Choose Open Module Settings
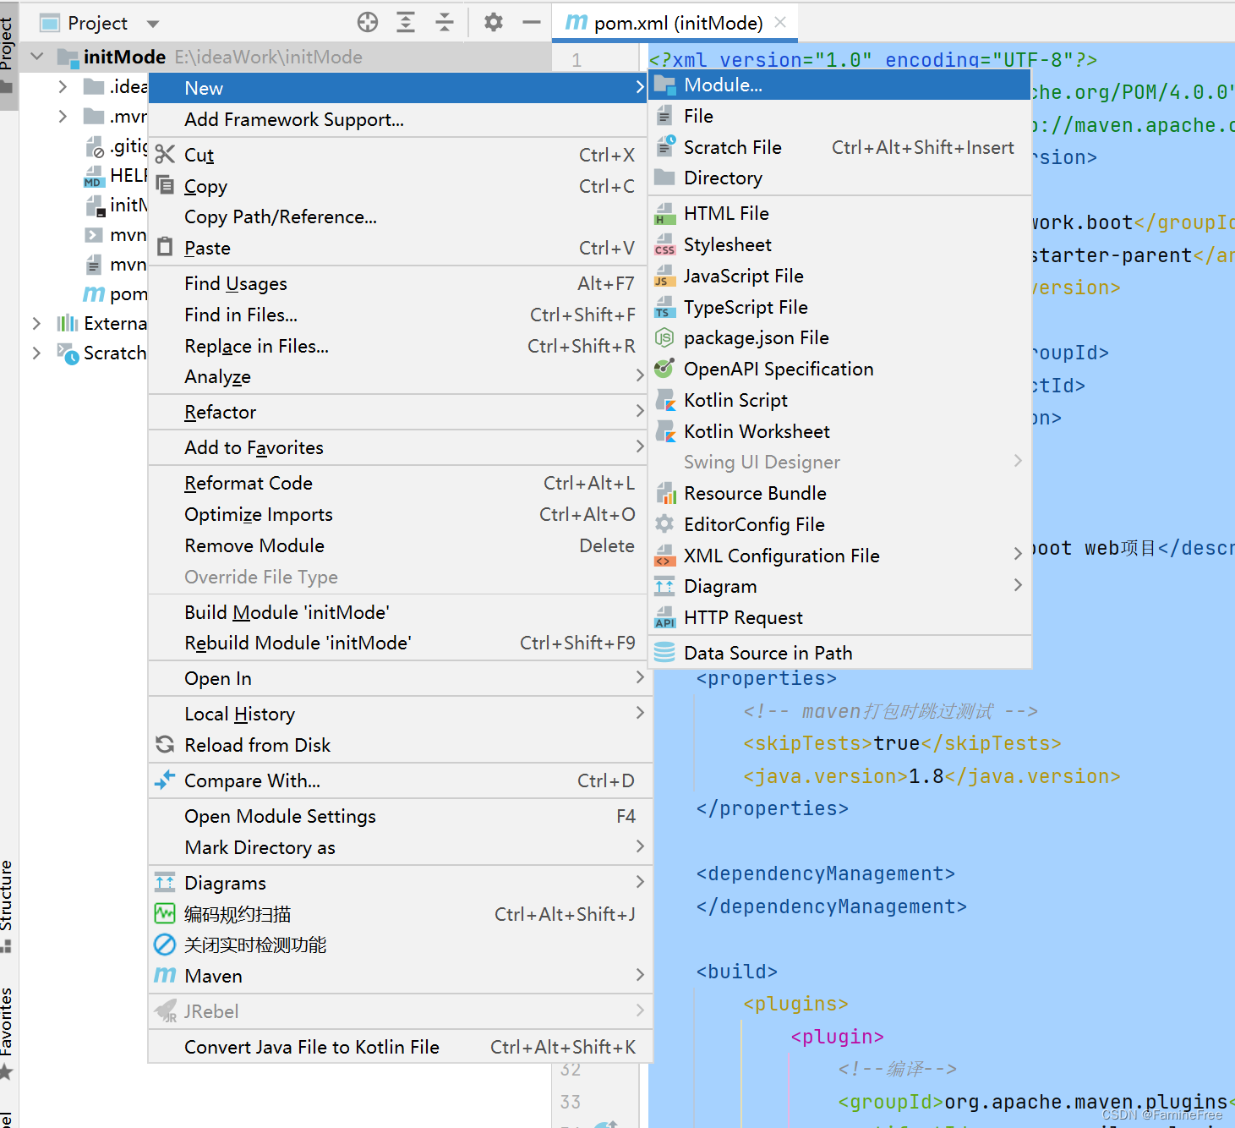 click(x=400, y=816)
